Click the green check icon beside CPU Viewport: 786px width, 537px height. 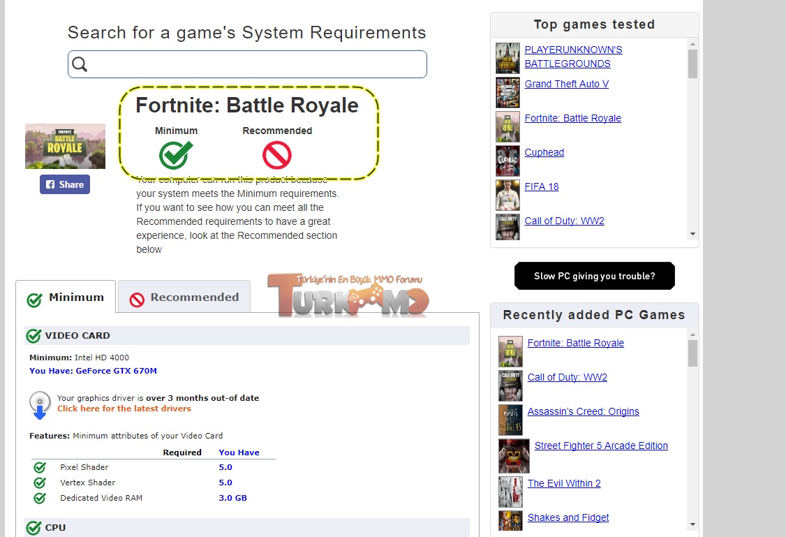click(34, 528)
